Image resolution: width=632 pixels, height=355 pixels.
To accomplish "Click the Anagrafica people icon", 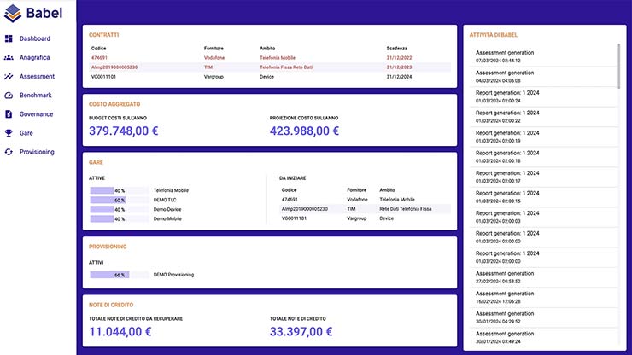I will [x=9, y=57].
